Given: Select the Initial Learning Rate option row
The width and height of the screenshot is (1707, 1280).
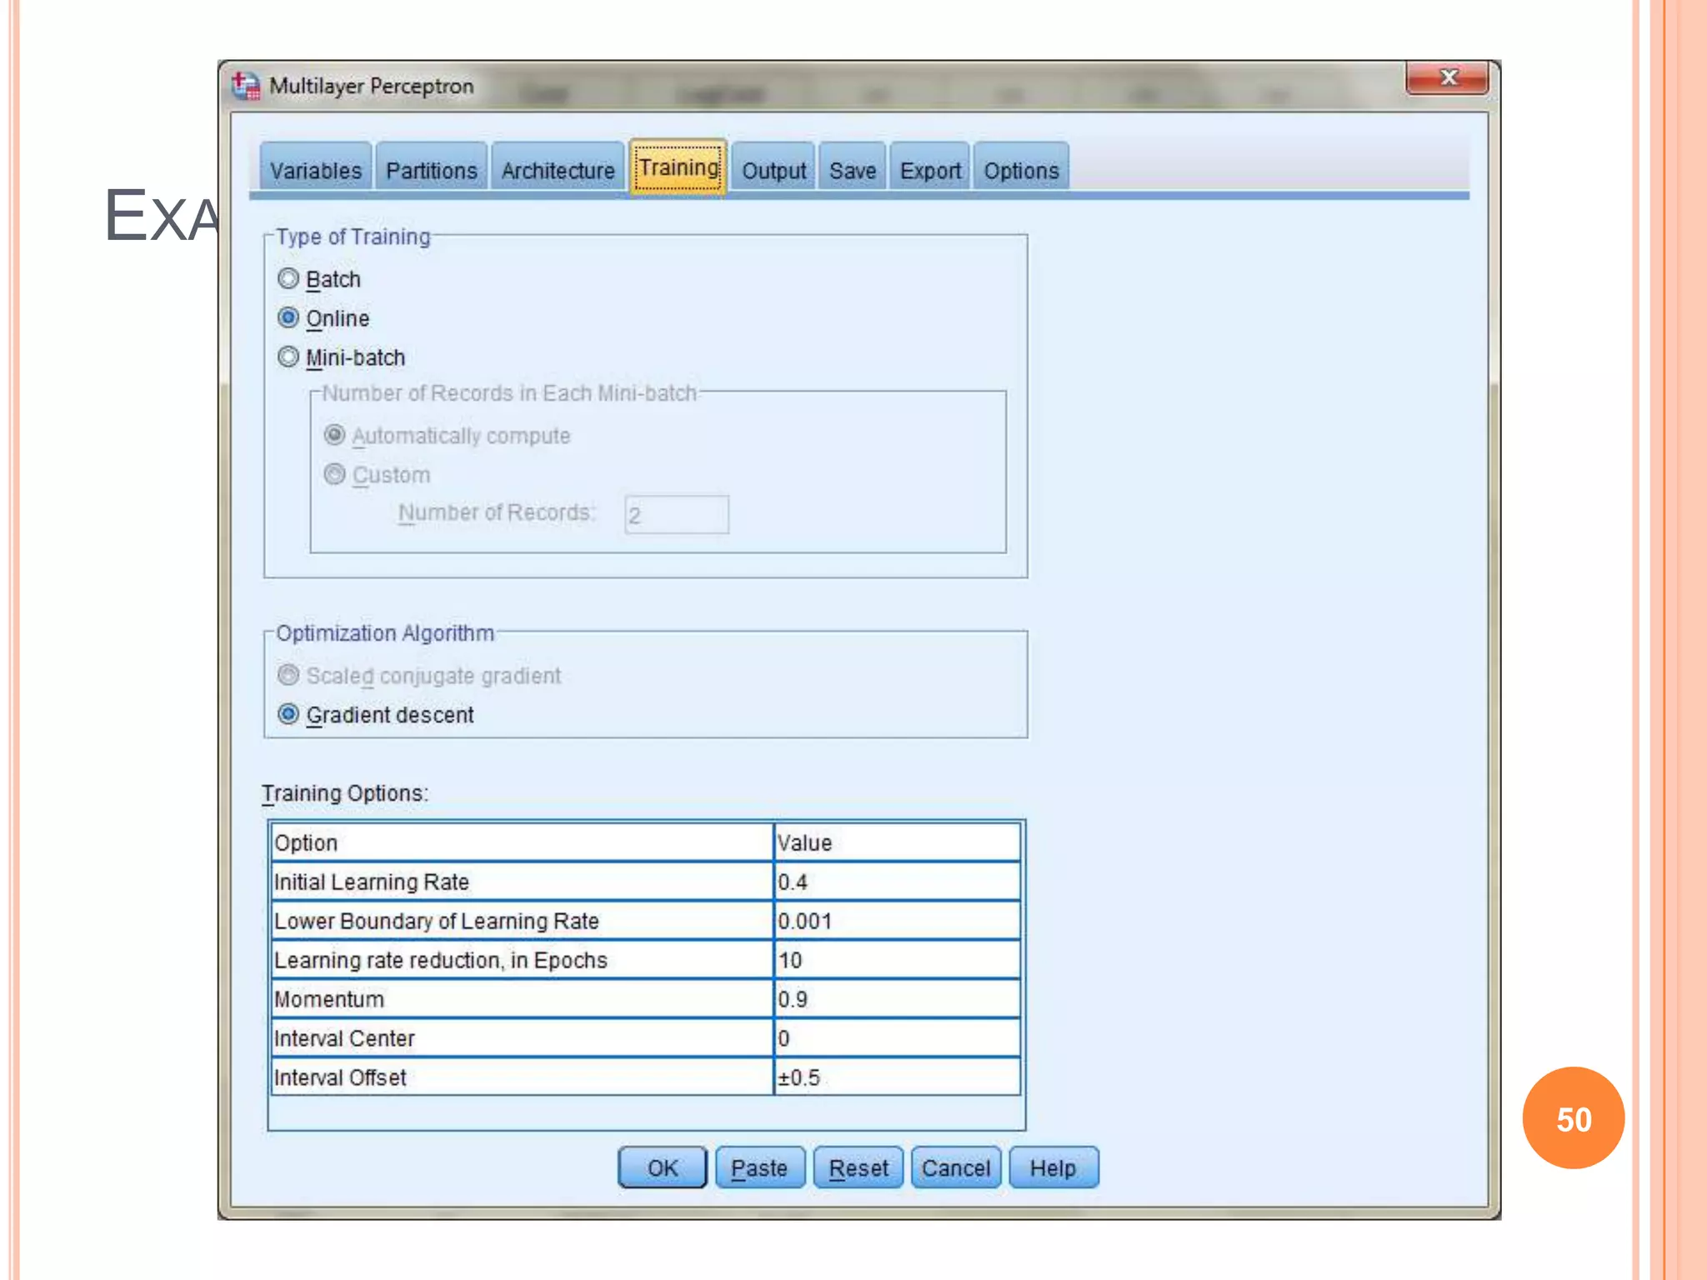Looking at the screenshot, I should [522, 882].
